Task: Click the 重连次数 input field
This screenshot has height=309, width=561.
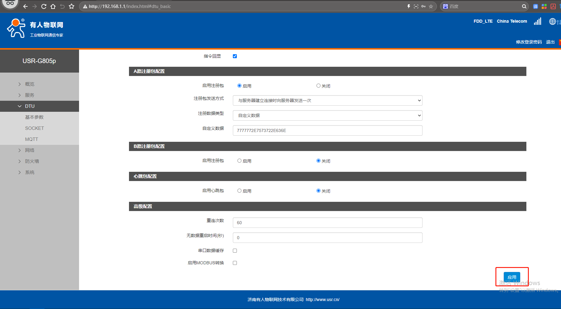Action: [x=327, y=223]
